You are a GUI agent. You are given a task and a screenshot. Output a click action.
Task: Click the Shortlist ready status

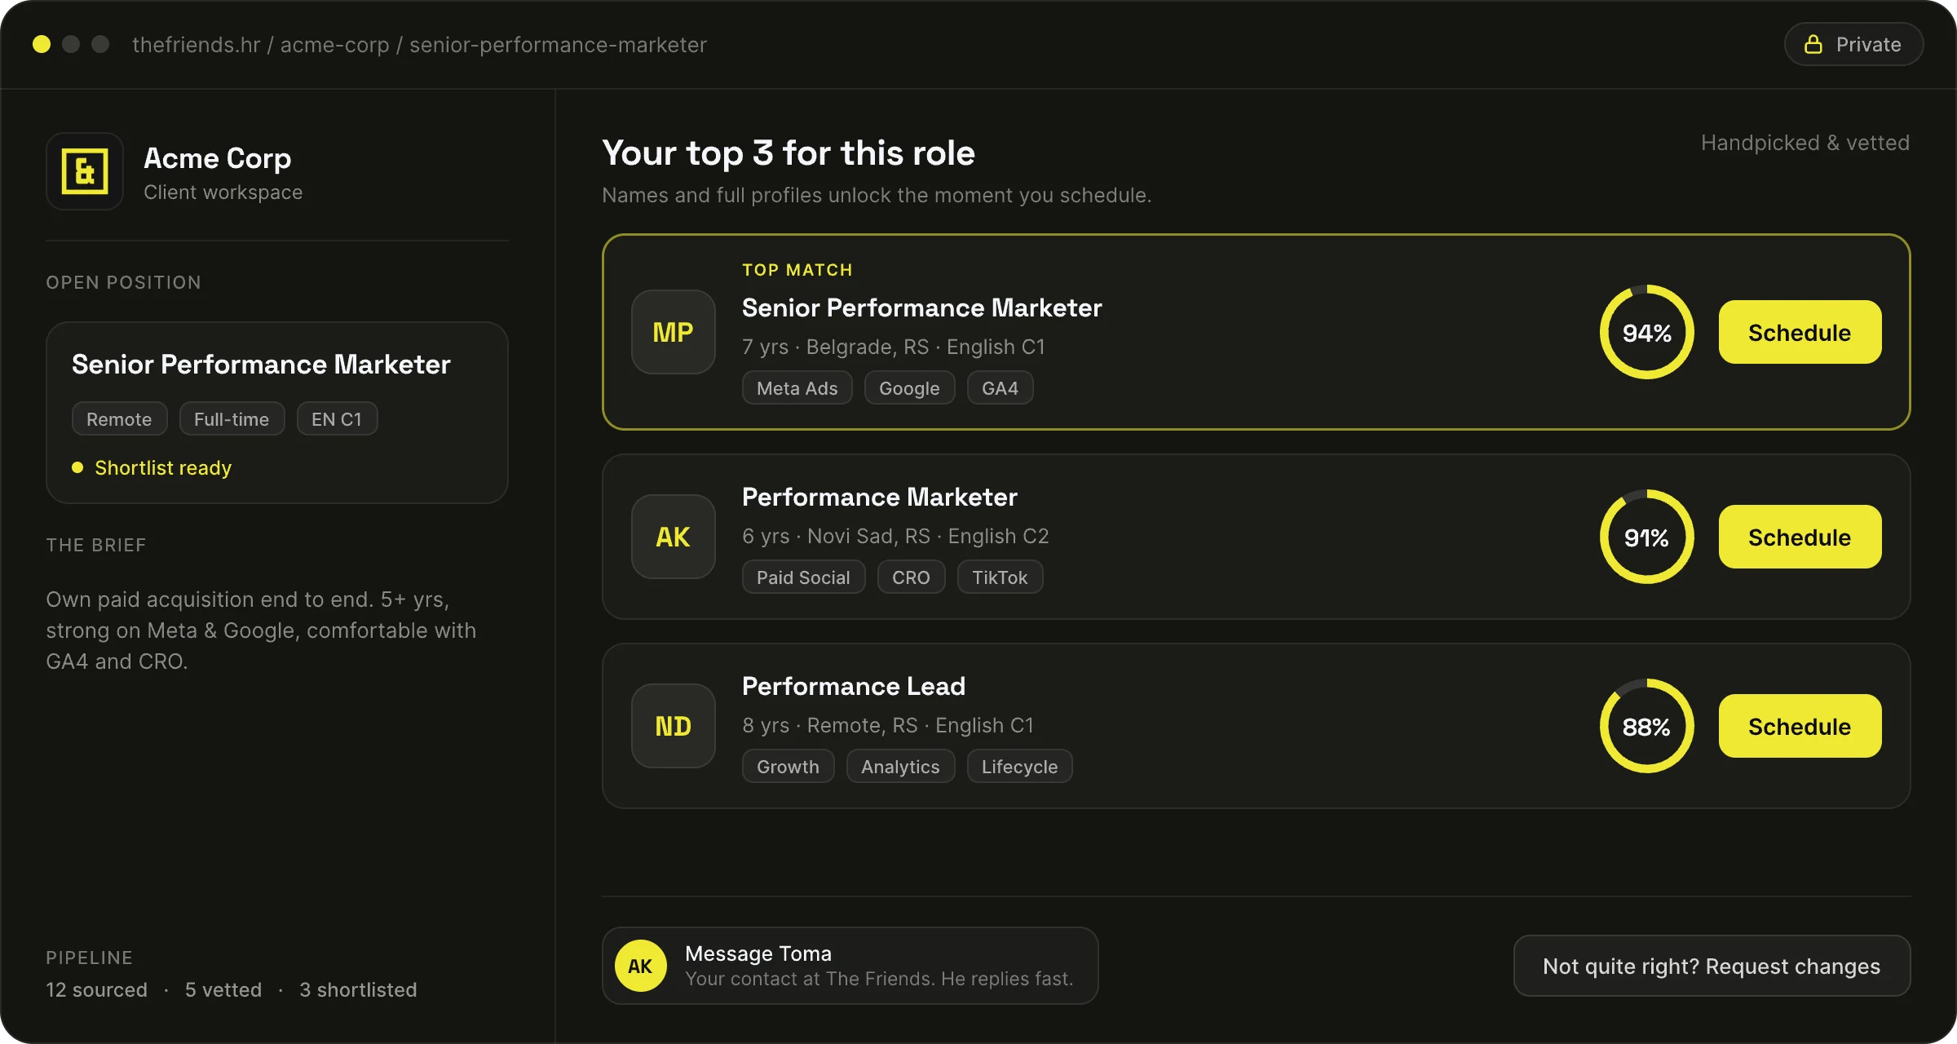click(x=152, y=467)
